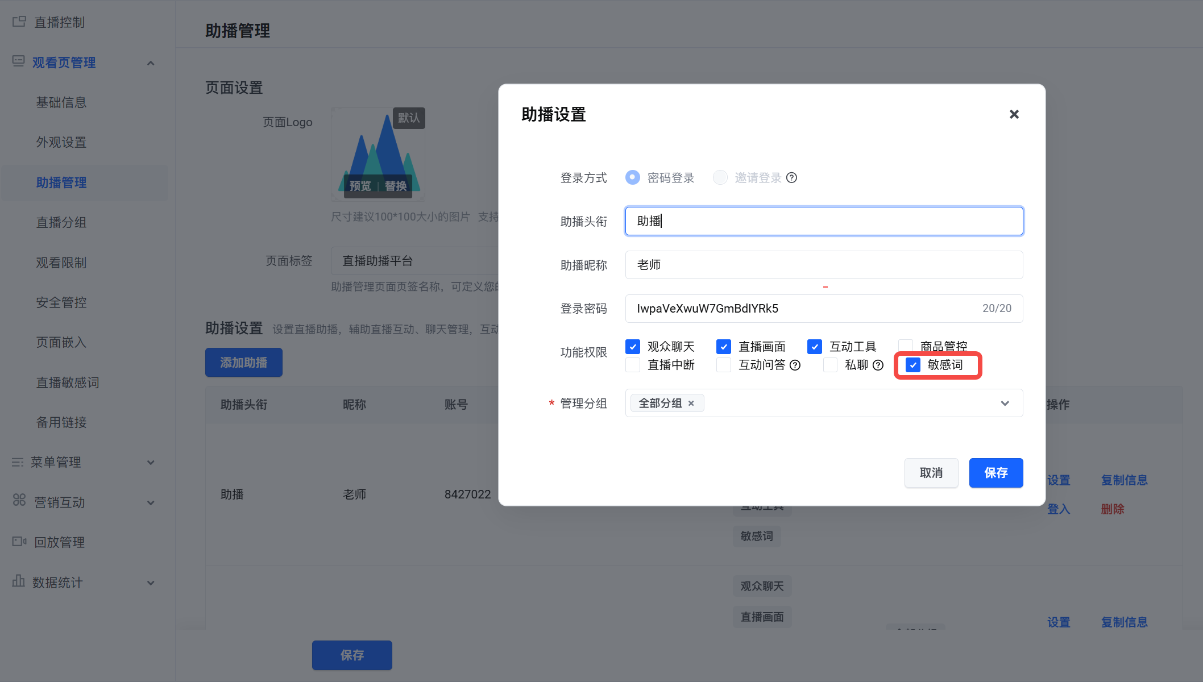Enable the 直播中断 checkbox
1203x682 pixels.
coord(633,365)
